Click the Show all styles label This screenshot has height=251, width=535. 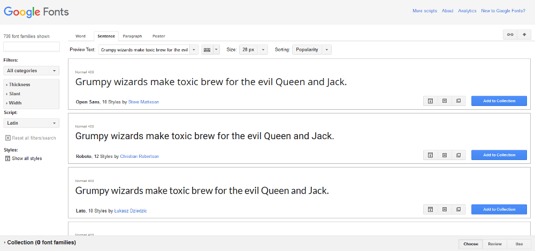27,158
